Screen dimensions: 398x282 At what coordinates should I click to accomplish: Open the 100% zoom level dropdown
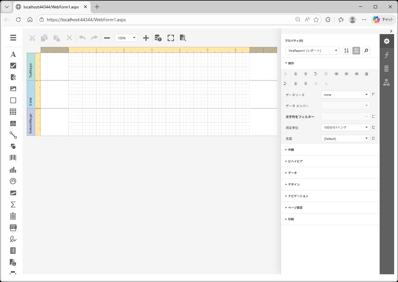tap(126, 38)
